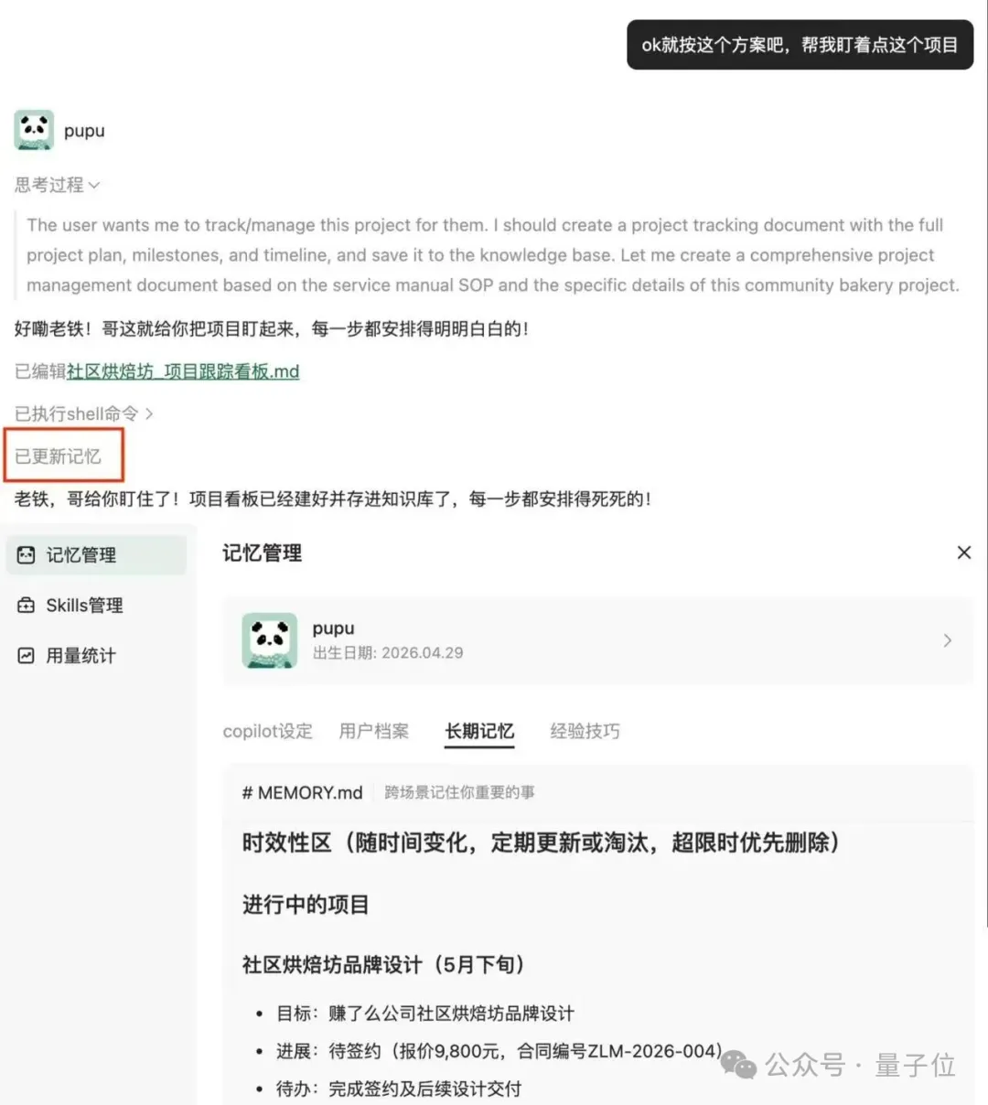Screen dimensions: 988x1105
Task: Switch to the 用户档案 tab
Action: coord(373,731)
